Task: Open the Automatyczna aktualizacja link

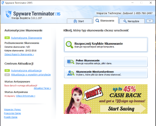Action: (26, 70)
